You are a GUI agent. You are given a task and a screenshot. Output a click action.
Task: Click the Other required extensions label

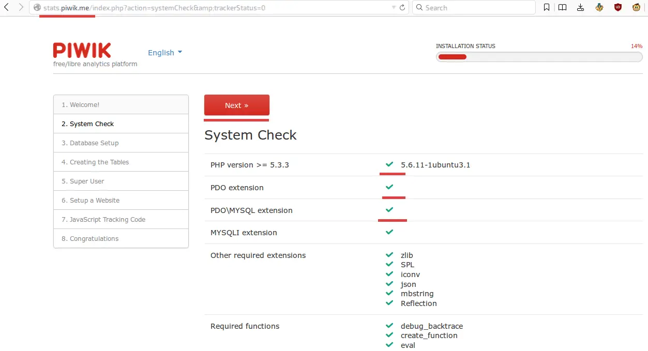point(258,255)
